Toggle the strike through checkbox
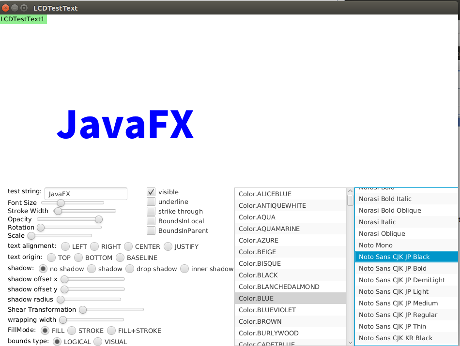Viewport: 460px width, 346px height. (151, 211)
